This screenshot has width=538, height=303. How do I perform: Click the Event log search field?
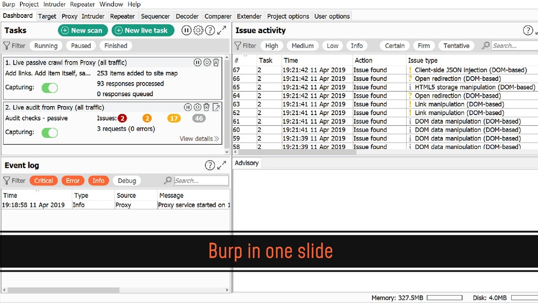pyautogui.click(x=201, y=180)
